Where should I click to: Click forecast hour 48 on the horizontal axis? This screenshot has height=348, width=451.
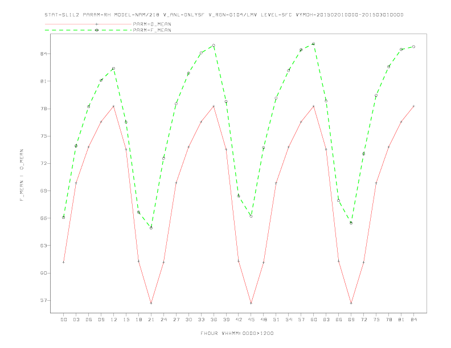[264, 320]
